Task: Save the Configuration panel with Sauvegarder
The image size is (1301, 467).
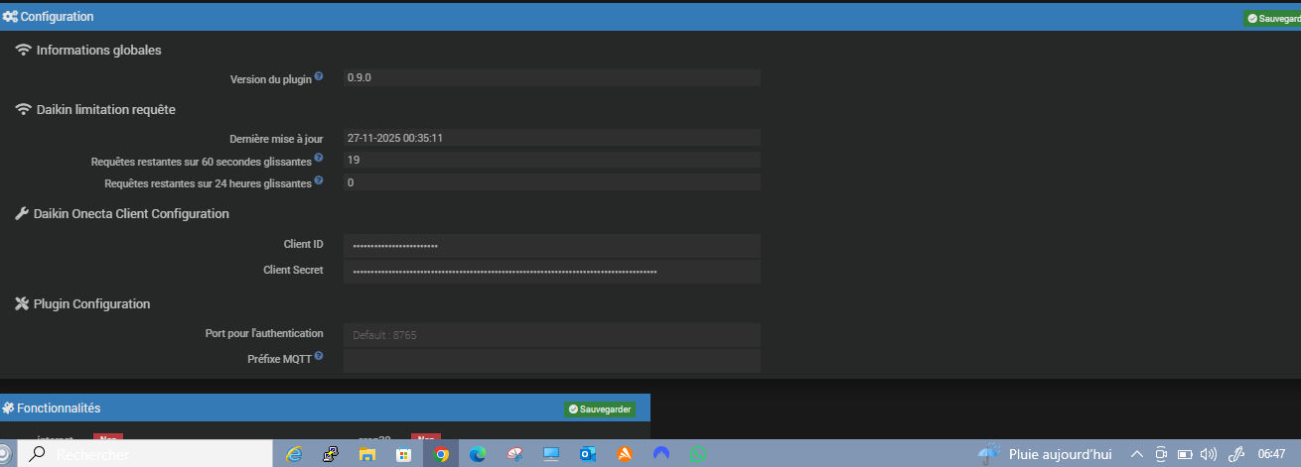Action: [1272, 18]
